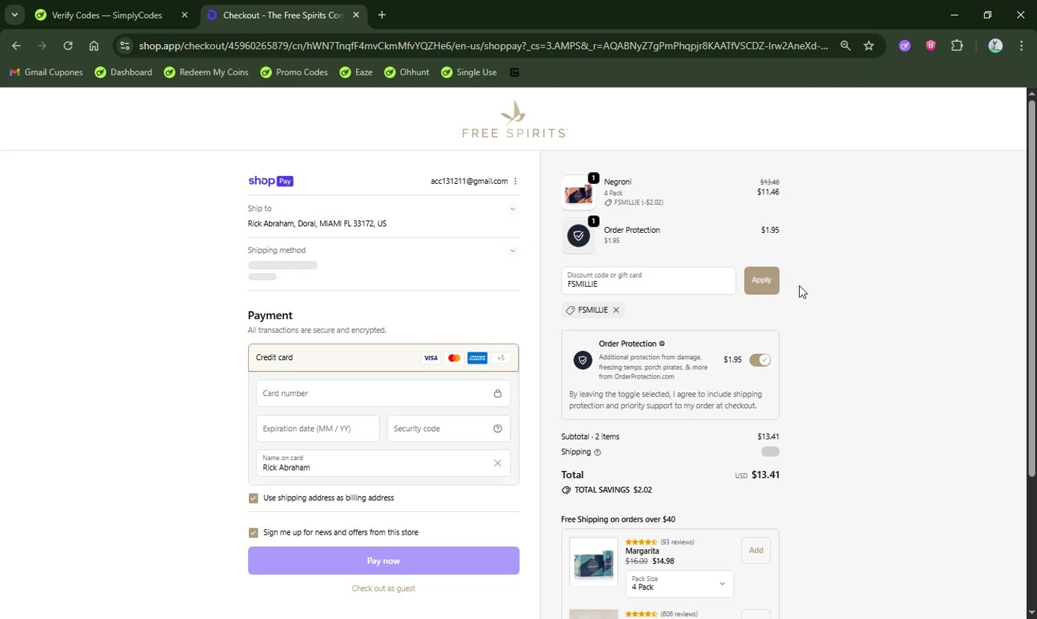
Task: Expand the Ship to section
Action: pos(512,209)
